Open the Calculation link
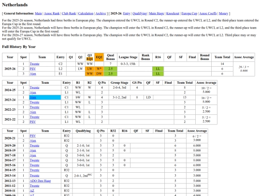Screen dimensions: 261x196 coord(86,14)
